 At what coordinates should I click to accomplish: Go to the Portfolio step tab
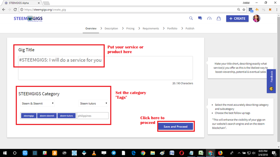172,28
